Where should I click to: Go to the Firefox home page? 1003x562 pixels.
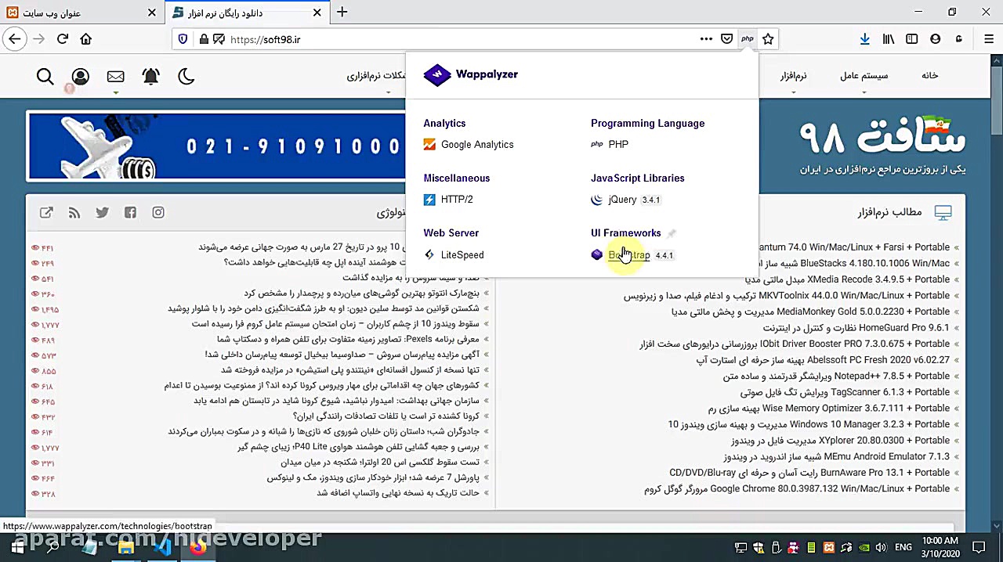86,39
